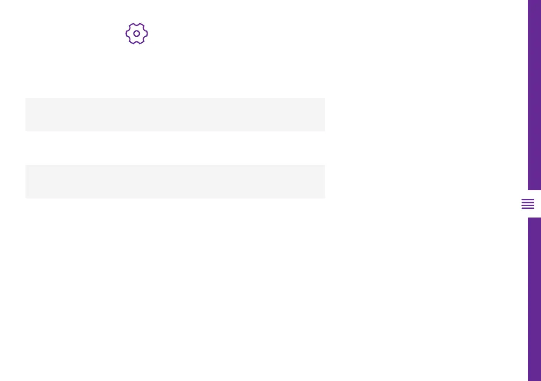The image size is (541, 381).
Task: Focus the second light gray field
Action: [x=175, y=181]
